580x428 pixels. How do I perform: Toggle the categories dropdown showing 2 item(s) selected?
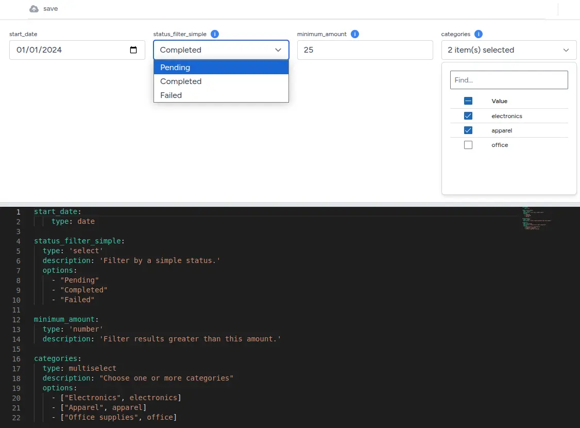click(509, 50)
